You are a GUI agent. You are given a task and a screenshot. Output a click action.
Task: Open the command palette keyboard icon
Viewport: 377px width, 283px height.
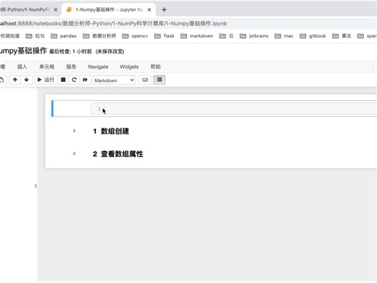[x=145, y=80]
